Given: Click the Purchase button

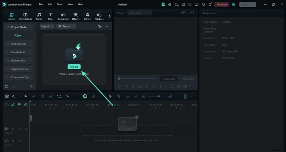Looking at the screenshot, I should click(x=222, y=5).
